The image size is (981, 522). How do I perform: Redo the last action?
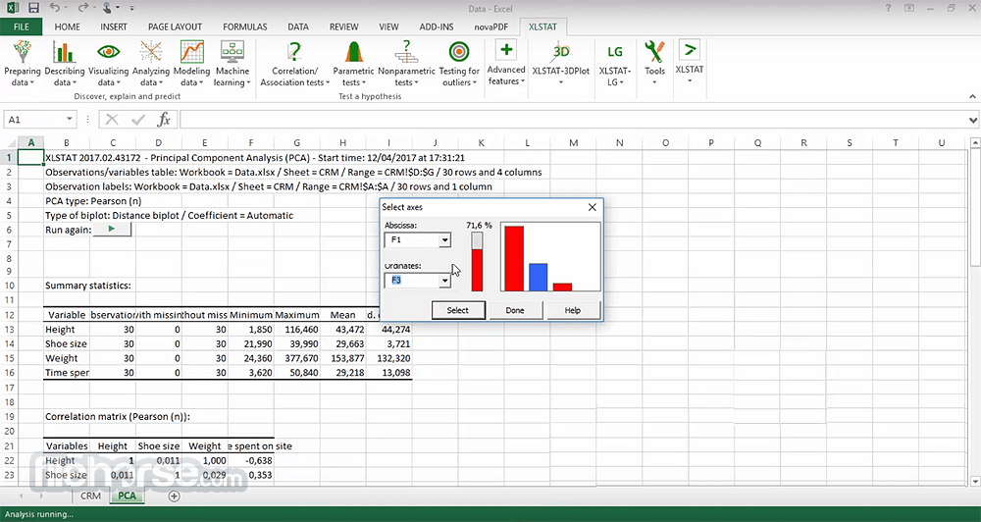82,8
